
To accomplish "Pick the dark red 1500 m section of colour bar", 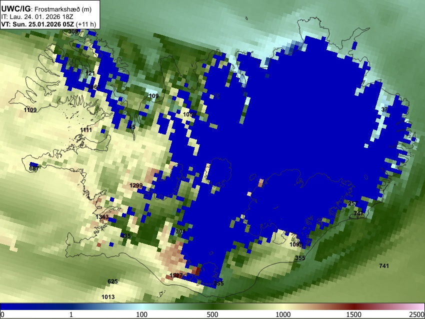I will tap(354, 307).
